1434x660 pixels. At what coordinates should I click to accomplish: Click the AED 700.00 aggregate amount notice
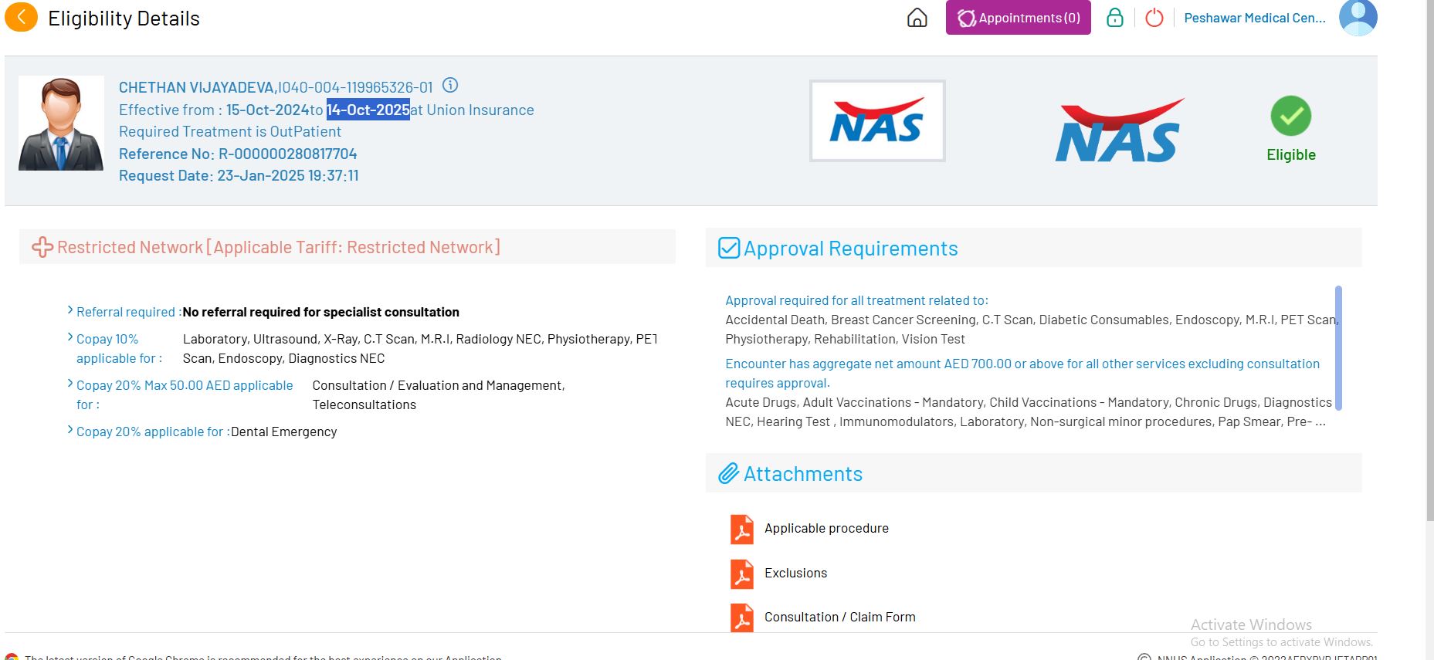point(1022,373)
